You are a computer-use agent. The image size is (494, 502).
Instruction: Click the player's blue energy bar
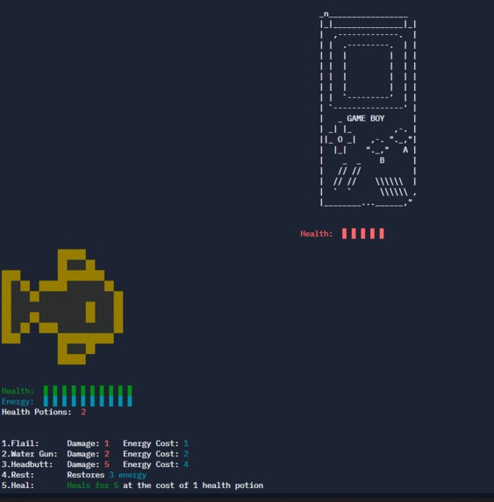click(88, 401)
